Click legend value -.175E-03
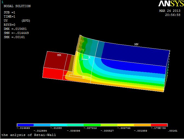The width and height of the screenshot is (184, 139). click(158, 128)
